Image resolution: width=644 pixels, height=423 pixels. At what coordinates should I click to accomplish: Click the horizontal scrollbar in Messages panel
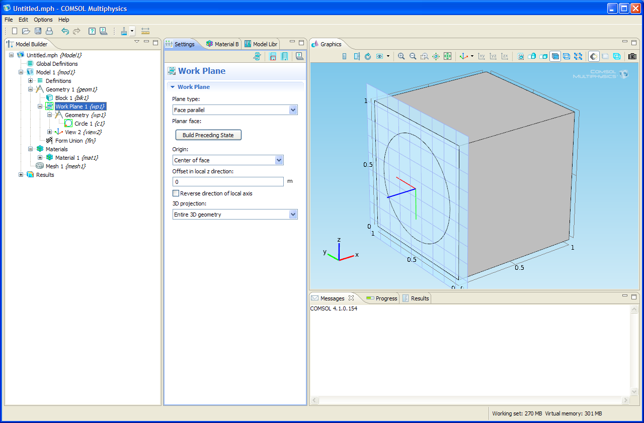coord(470,400)
